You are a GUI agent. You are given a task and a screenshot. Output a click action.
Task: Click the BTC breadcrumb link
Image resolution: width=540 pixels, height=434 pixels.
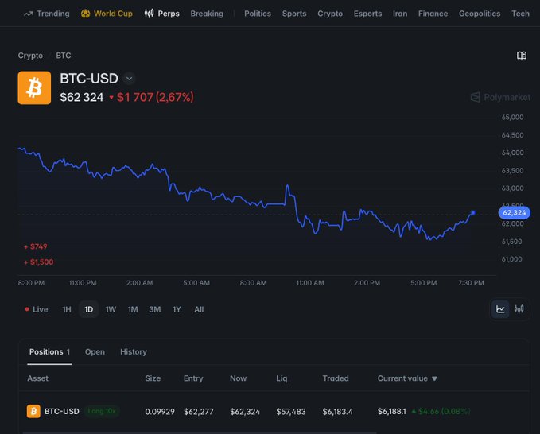pos(64,56)
